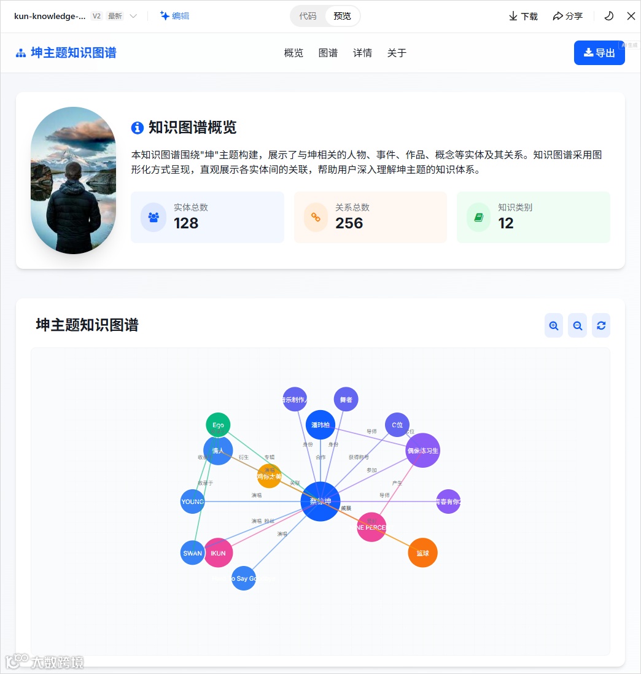The width and height of the screenshot is (641, 674).
Task: Click the sitemap logo icon beside 坤主题知识图谱
Action: (x=21, y=53)
